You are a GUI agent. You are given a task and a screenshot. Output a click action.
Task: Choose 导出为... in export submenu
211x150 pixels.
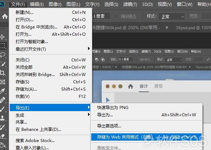pyautogui.click(x=147, y=115)
